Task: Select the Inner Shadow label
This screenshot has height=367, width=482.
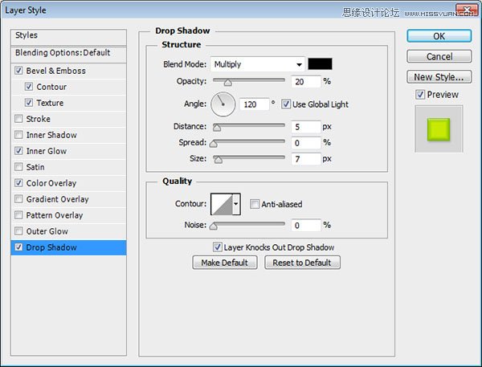Action: tap(51, 135)
